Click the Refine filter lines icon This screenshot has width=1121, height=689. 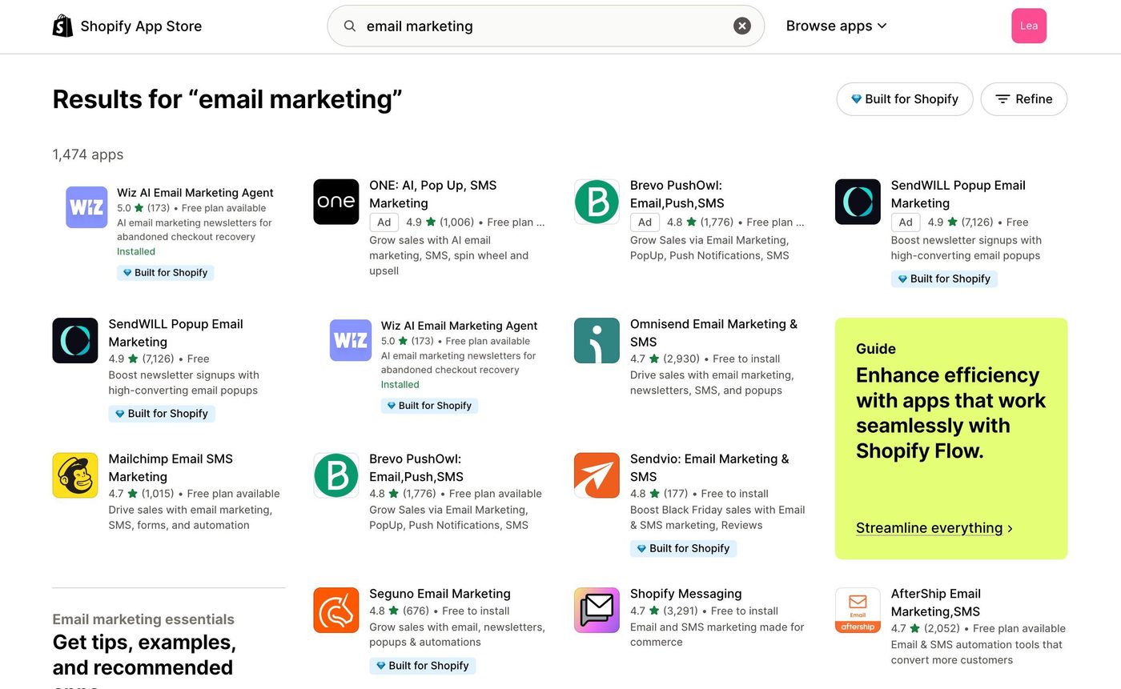point(1002,99)
